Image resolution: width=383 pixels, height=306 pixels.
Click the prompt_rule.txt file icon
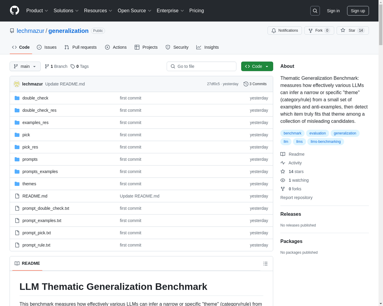pos(17,245)
